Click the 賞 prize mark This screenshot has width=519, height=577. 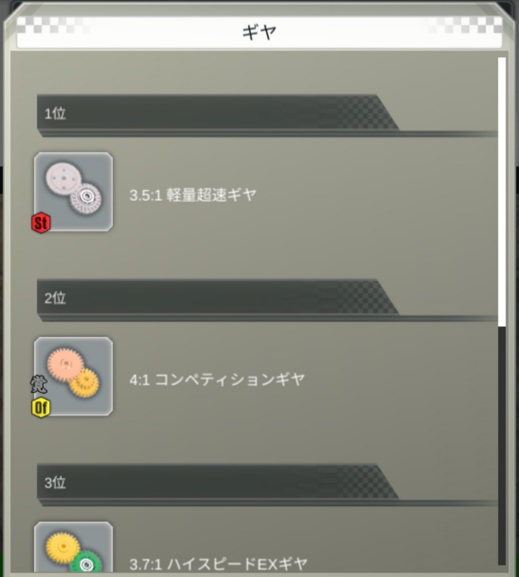click(39, 385)
